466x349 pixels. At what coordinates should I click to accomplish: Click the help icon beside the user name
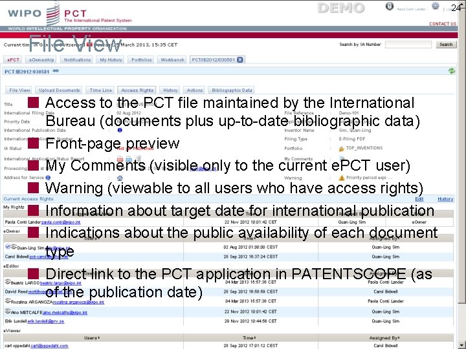point(390,6)
